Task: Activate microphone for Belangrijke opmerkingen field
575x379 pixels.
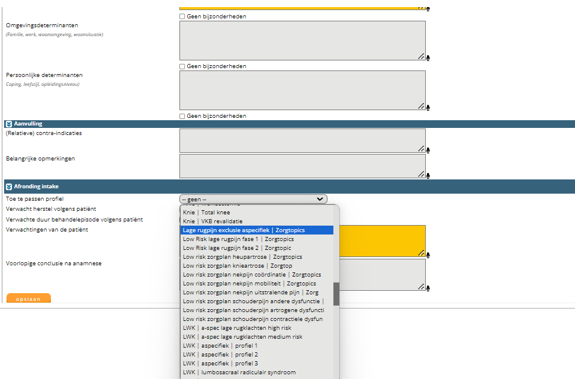Action: click(428, 176)
